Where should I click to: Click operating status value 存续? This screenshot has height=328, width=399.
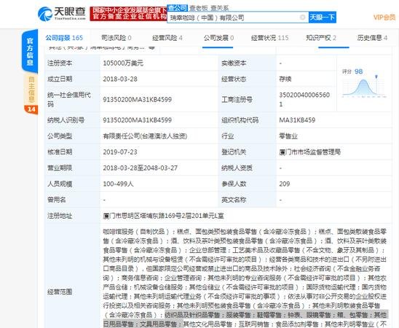[x=285, y=79]
